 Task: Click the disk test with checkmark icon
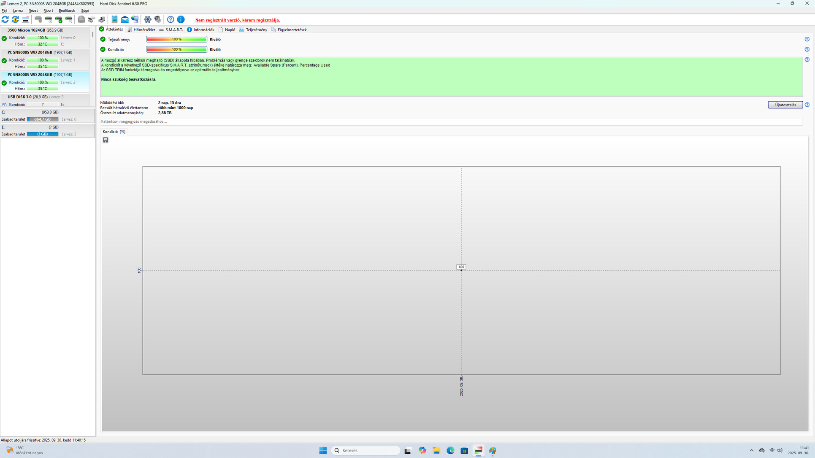[59, 19]
